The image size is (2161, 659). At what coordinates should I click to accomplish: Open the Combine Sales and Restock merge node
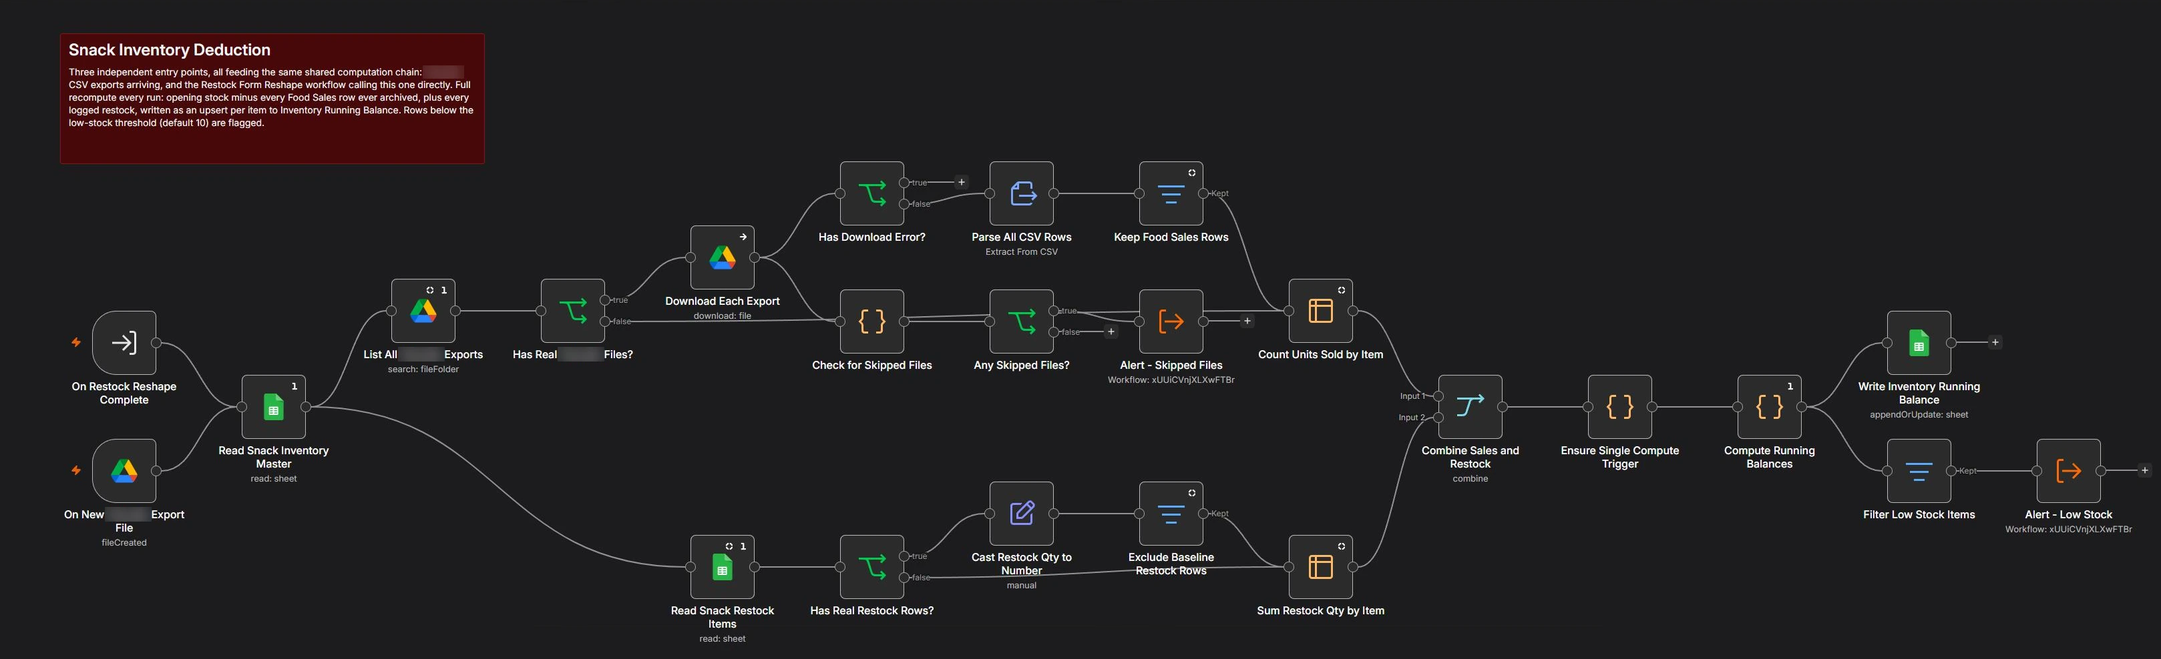pyautogui.click(x=1470, y=407)
